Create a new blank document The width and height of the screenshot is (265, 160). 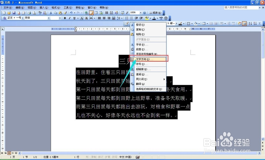coord(5,13)
